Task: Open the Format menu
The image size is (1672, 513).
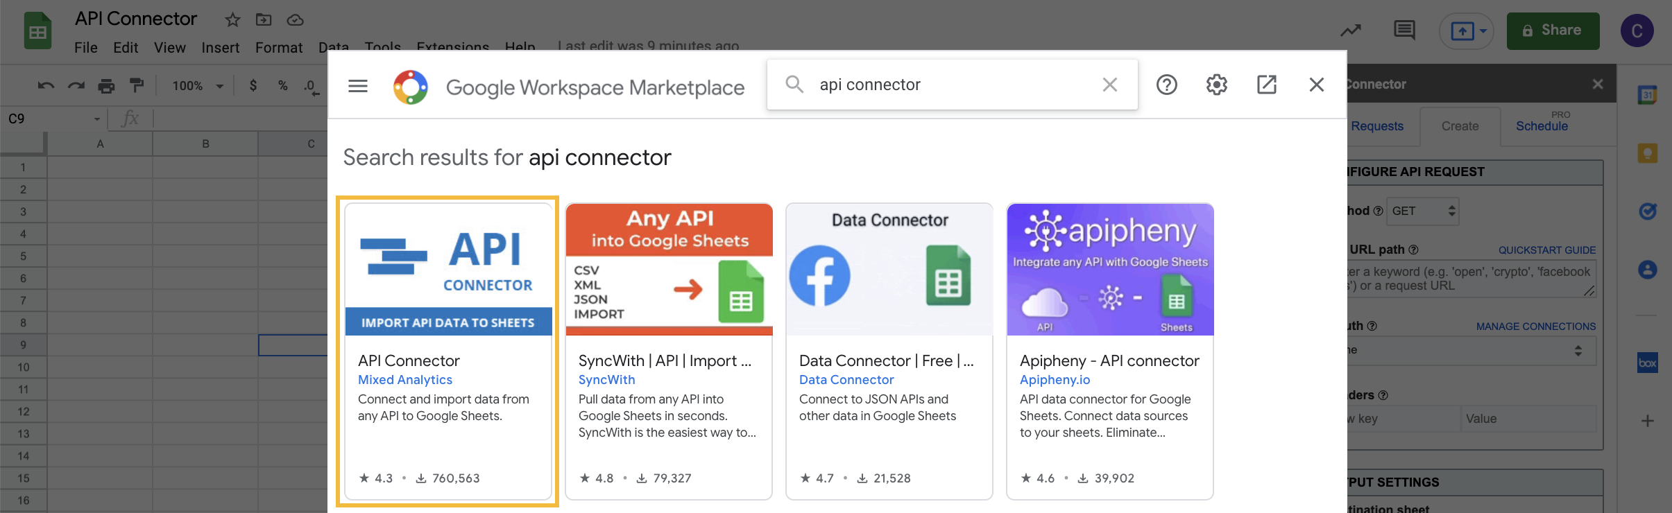Action: coord(279,48)
